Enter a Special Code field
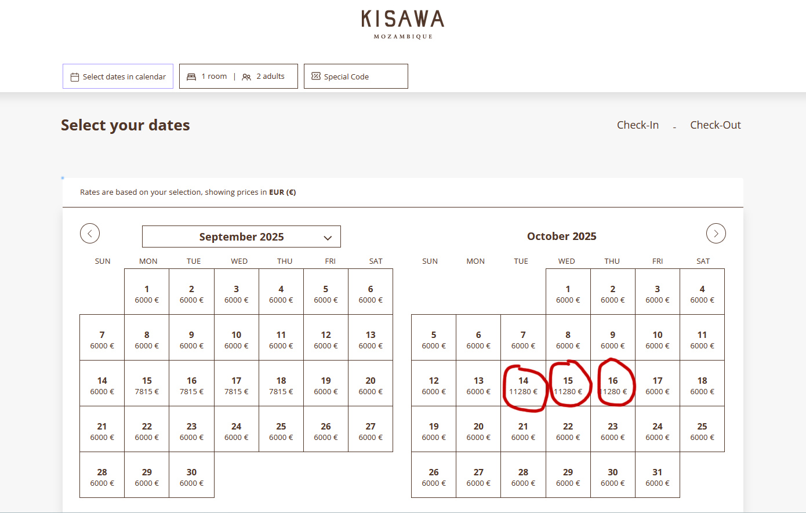 356,77
